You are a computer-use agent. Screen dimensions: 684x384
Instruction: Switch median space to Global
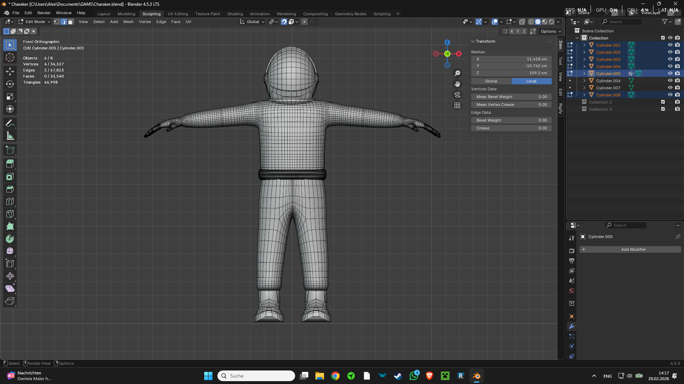(x=491, y=81)
